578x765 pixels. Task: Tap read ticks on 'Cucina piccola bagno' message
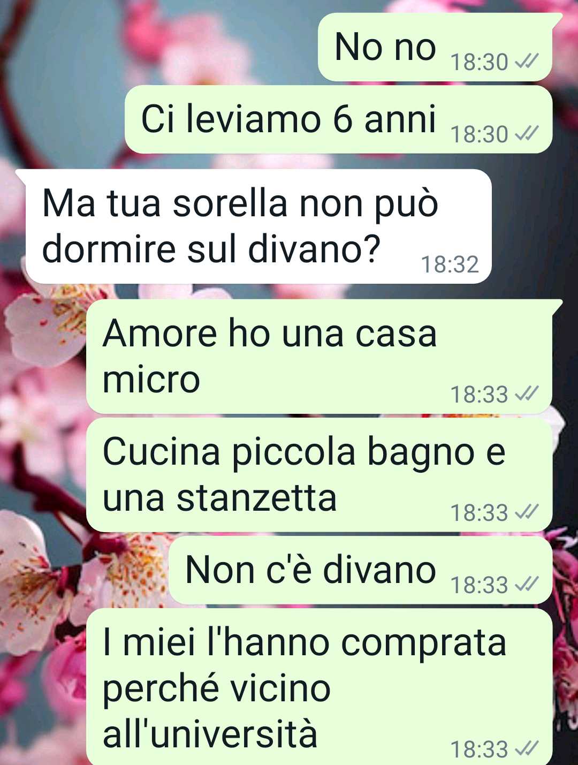pyautogui.click(x=526, y=513)
